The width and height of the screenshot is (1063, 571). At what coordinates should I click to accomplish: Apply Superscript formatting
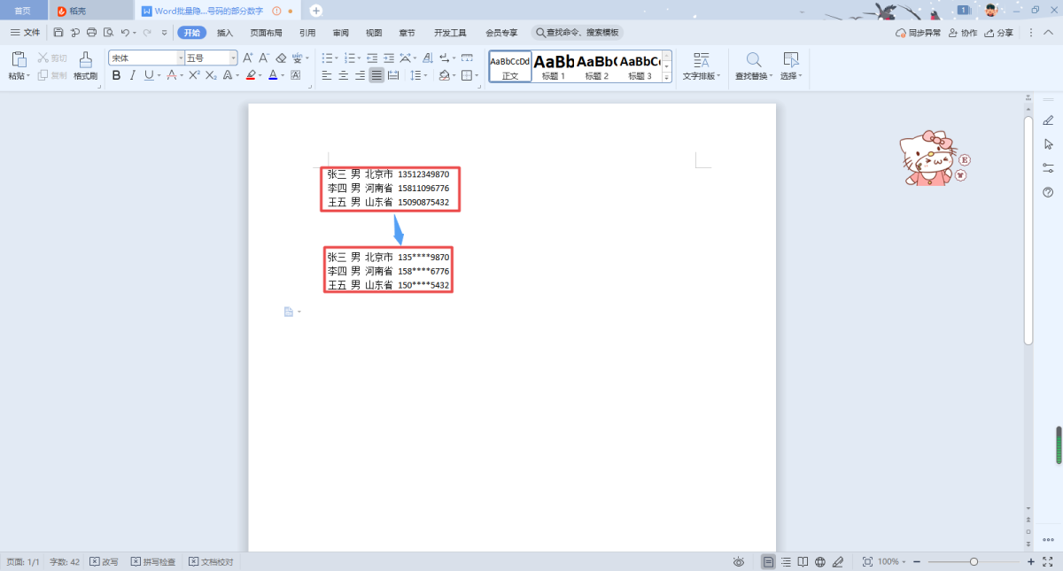click(194, 75)
